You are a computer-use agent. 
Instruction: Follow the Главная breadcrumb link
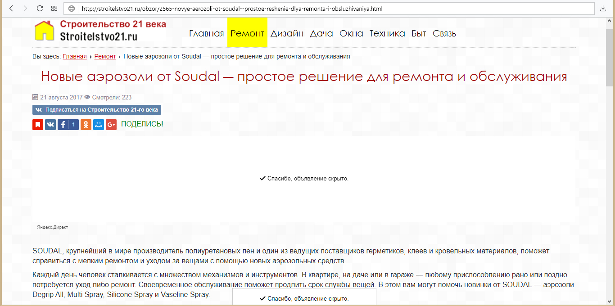pos(75,56)
